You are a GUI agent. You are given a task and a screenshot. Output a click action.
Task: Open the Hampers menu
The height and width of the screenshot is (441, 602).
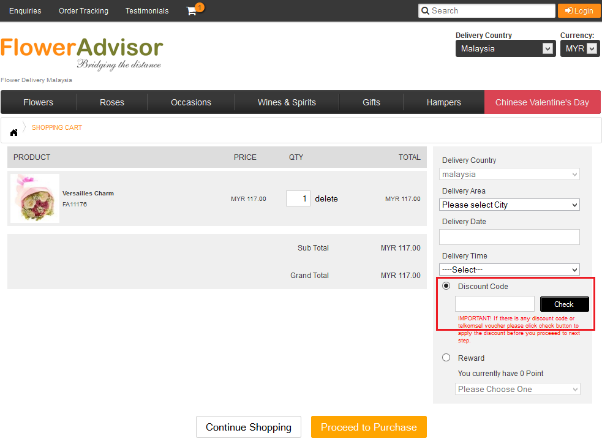tap(444, 102)
